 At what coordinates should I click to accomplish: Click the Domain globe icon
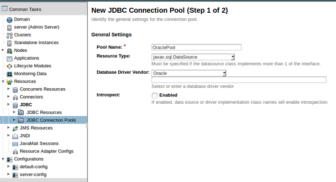click(x=9, y=20)
